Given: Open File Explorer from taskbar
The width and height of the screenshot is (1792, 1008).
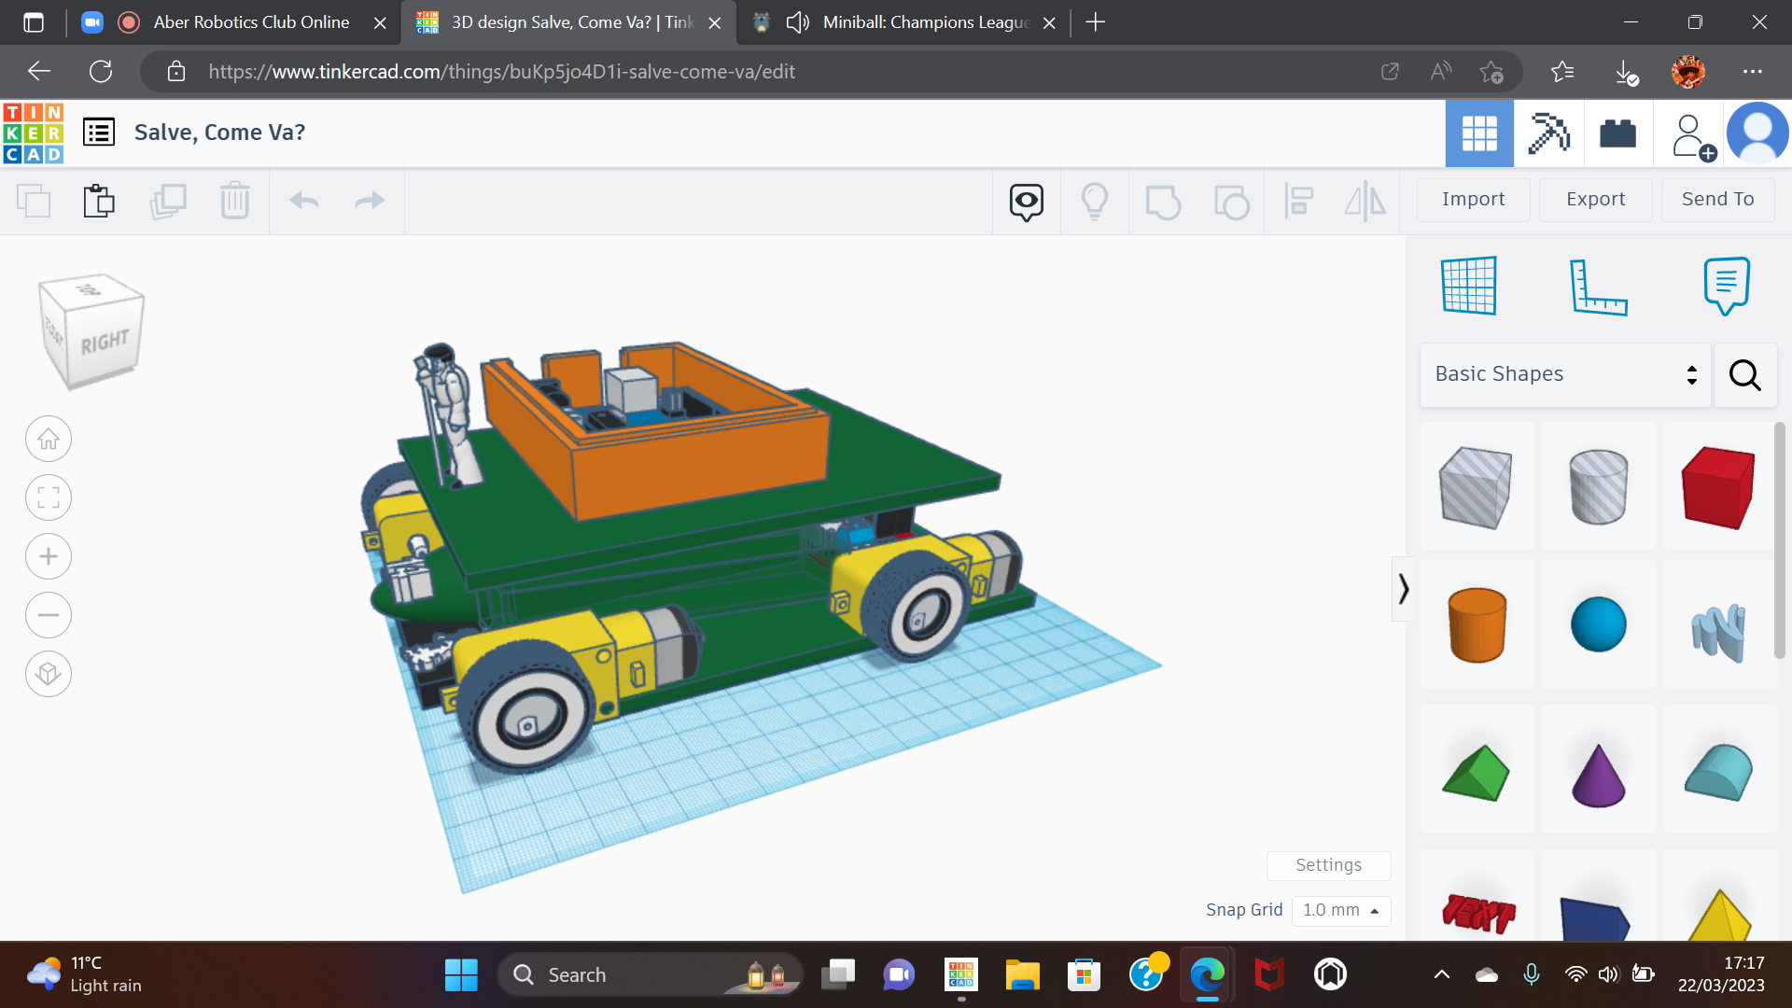Looking at the screenshot, I should [x=1022, y=975].
